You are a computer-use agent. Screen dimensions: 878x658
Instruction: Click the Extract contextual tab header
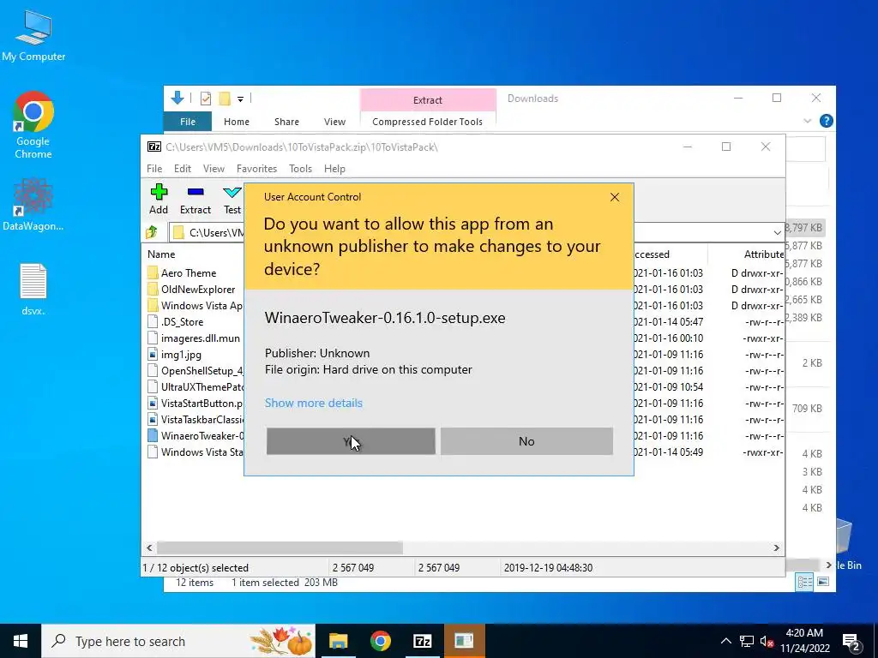pyautogui.click(x=428, y=100)
